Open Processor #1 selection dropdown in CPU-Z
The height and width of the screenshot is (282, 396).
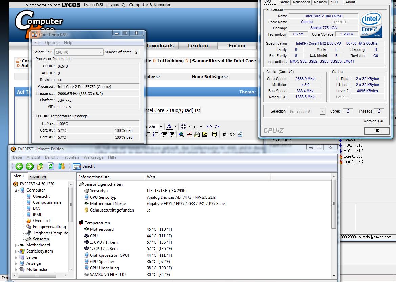307,111
